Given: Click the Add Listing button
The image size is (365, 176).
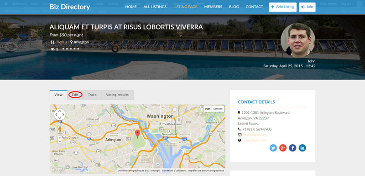Looking at the screenshot, I should [282, 7].
